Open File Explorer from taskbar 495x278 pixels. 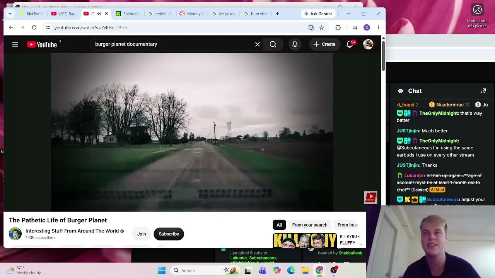[x=305, y=270]
